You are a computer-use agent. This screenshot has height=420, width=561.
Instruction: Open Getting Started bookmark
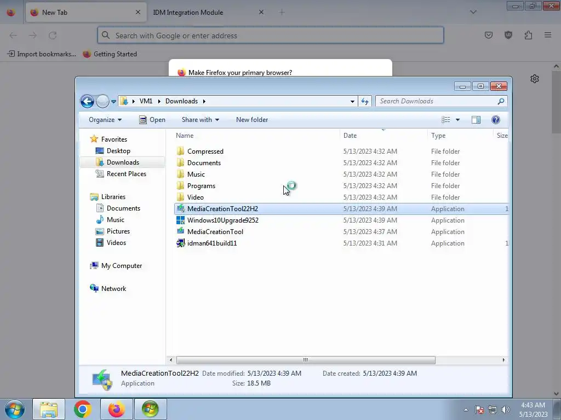point(110,54)
